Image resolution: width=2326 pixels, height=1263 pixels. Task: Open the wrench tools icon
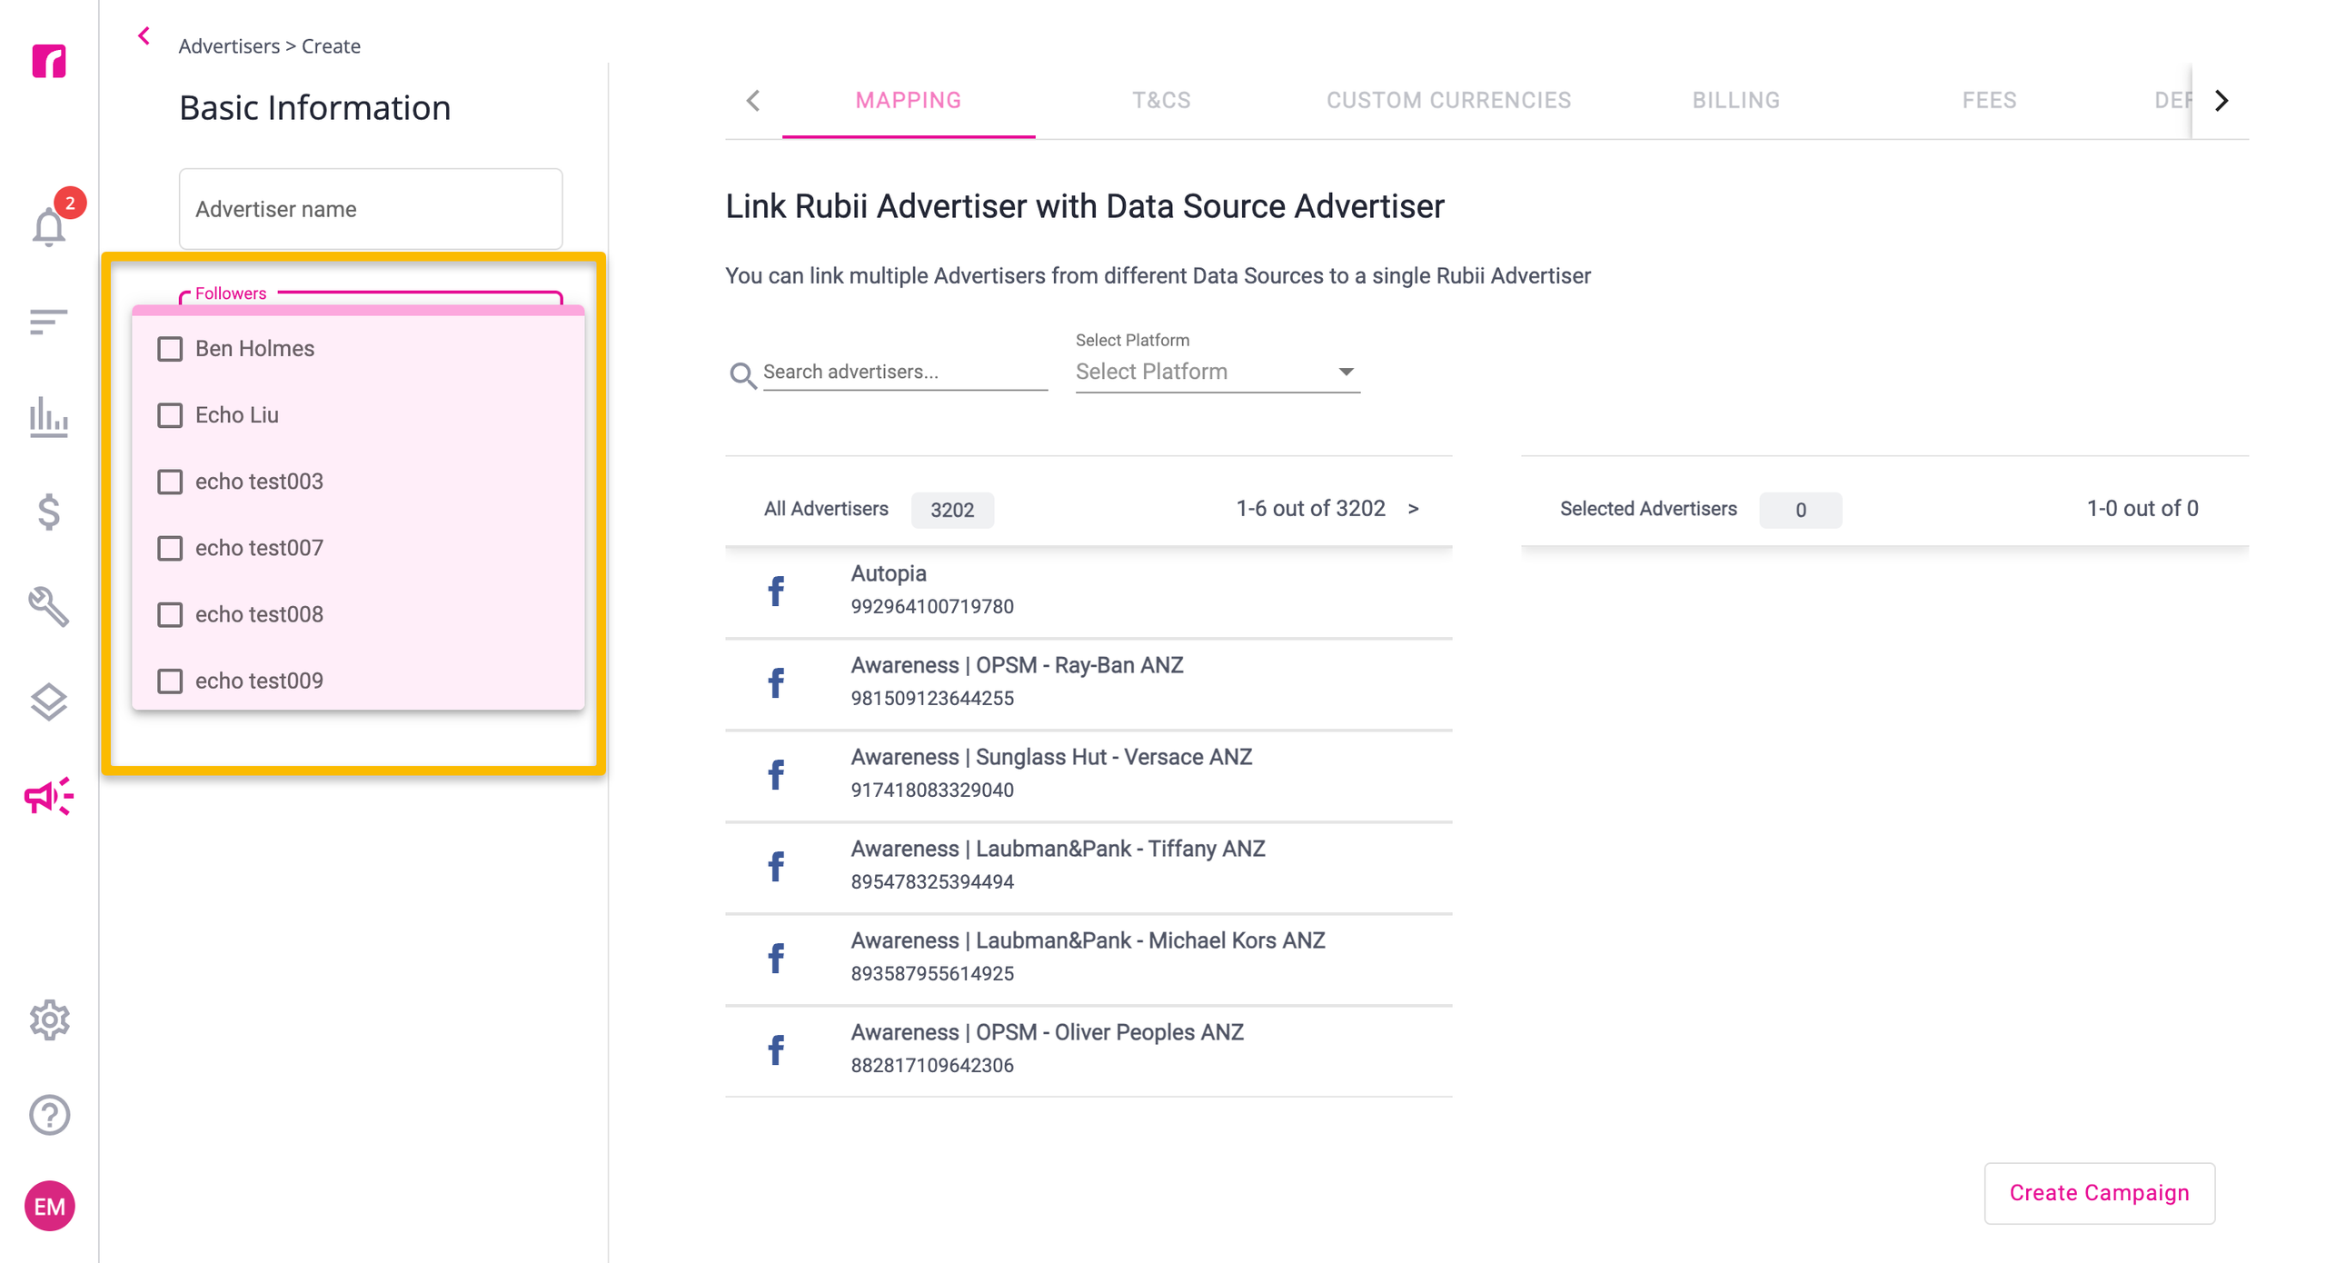tap(49, 607)
